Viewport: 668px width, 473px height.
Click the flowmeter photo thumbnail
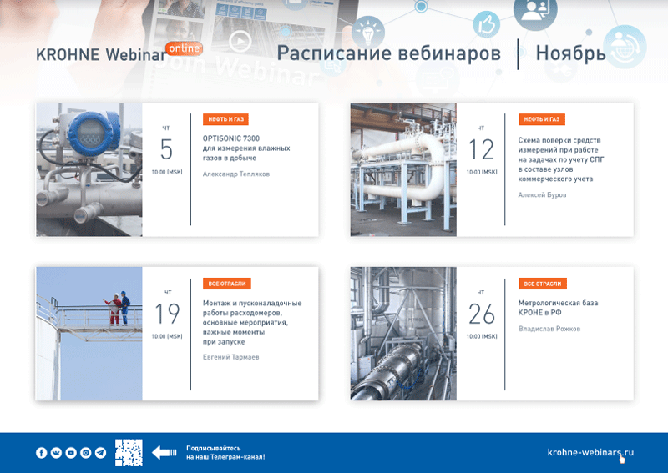[x=89, y=169]
